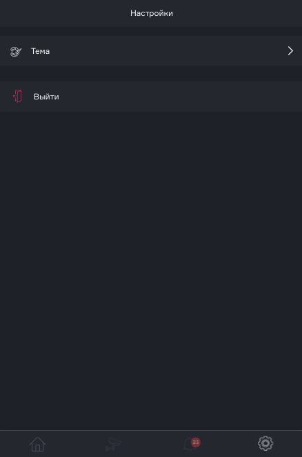The image size is (302, 457).
Task: Select the gear Settings tab icon
Action: (x=265, y=443)
